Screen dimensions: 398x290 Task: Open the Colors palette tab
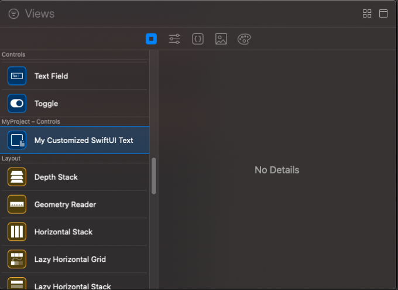(244, 39)
